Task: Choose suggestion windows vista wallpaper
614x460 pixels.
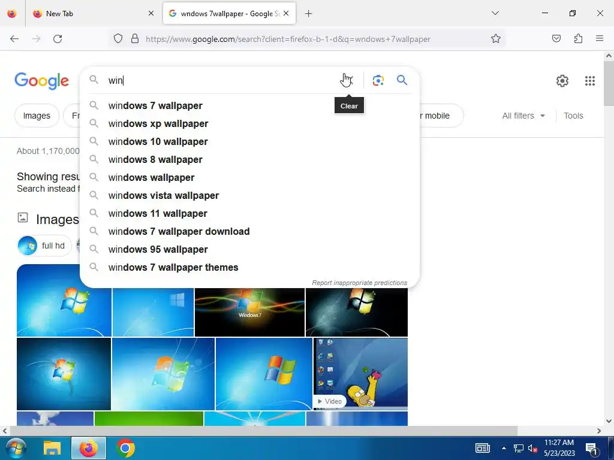Action: (249, 196)
